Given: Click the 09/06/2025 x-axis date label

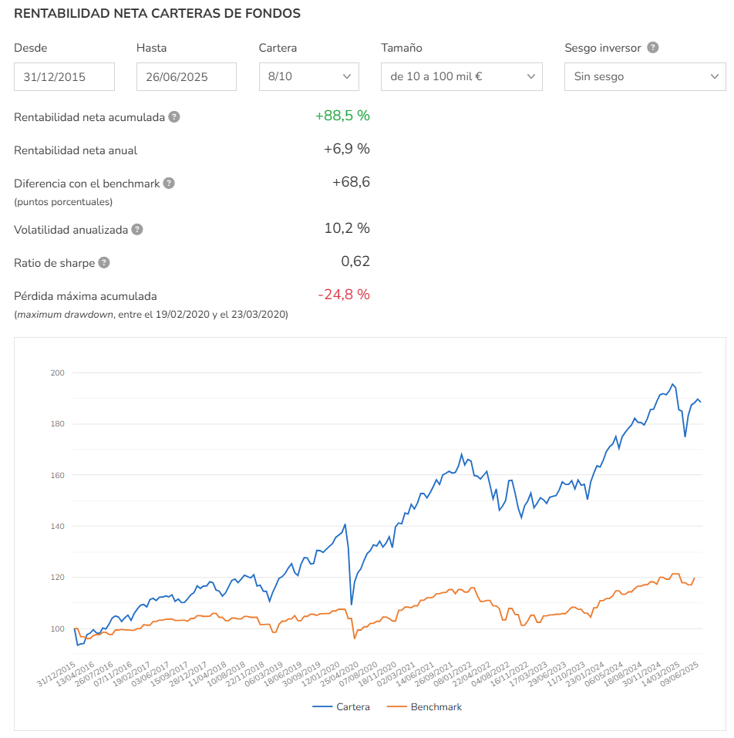Looking at the screenshot, I should 679,674.
